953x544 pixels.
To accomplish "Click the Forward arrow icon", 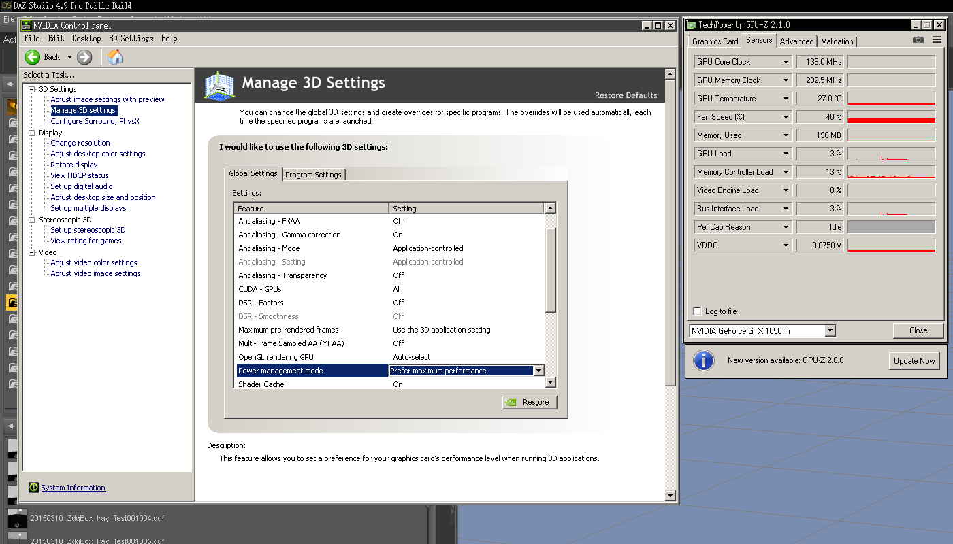I will (84, 57).
